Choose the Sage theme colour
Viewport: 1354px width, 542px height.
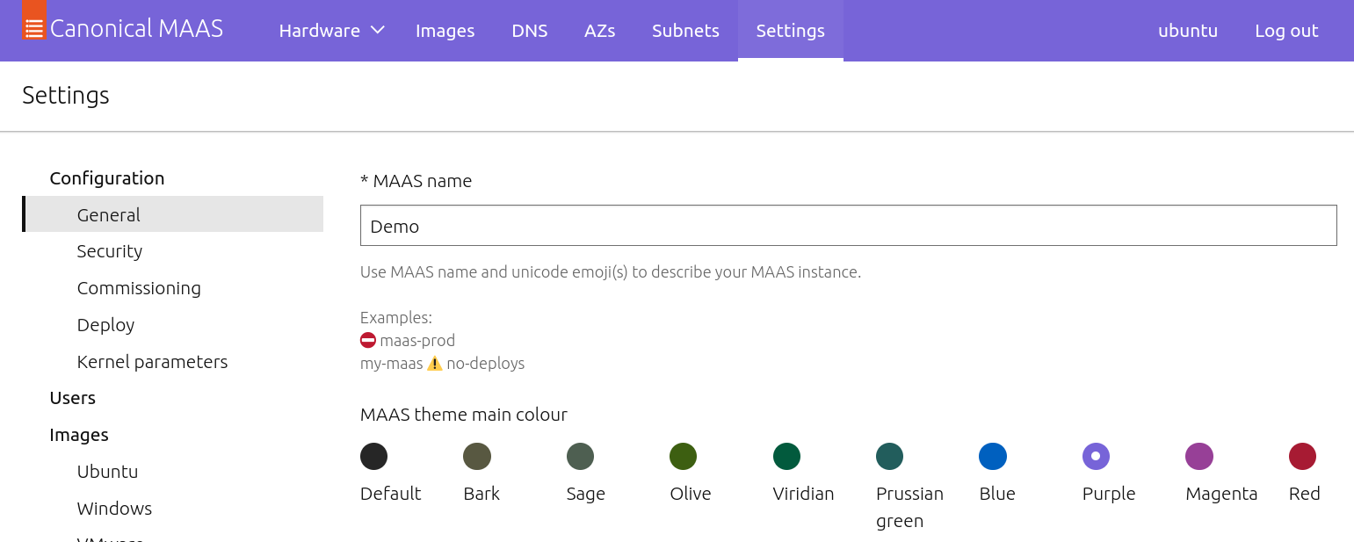click(581, 456)
